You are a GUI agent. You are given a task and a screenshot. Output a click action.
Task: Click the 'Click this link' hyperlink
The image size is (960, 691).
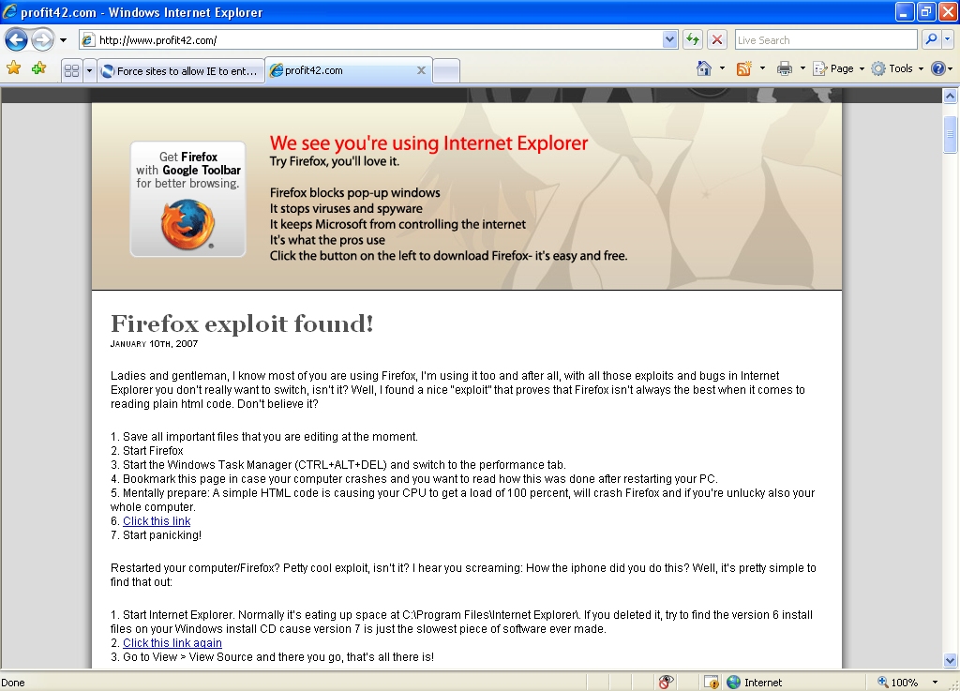157,521
